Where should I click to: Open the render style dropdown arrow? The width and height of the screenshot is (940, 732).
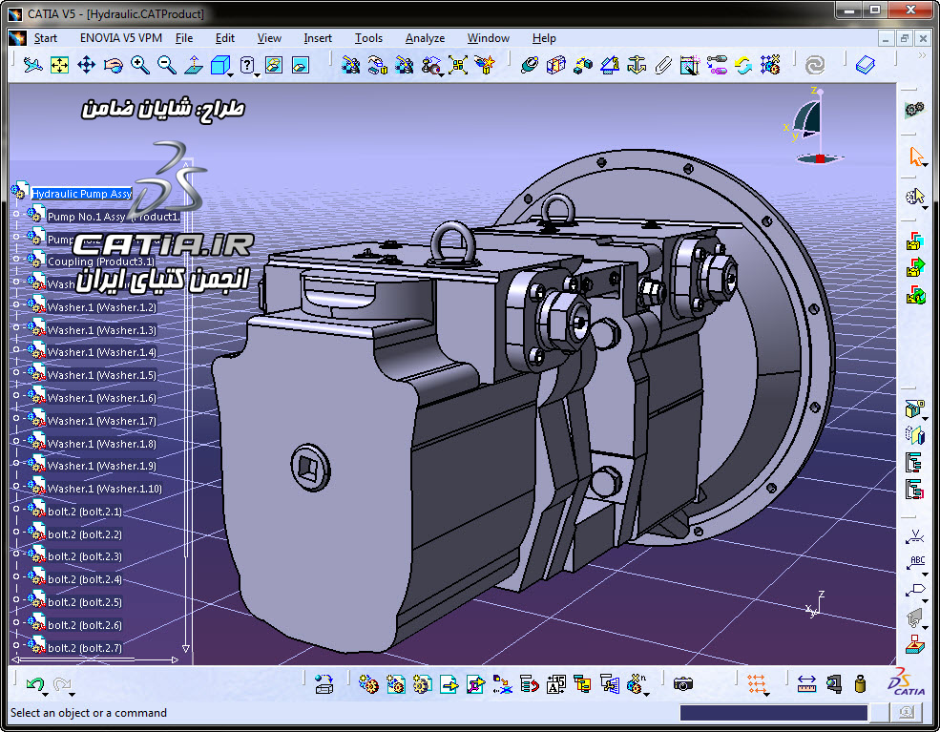click(257, 74)
